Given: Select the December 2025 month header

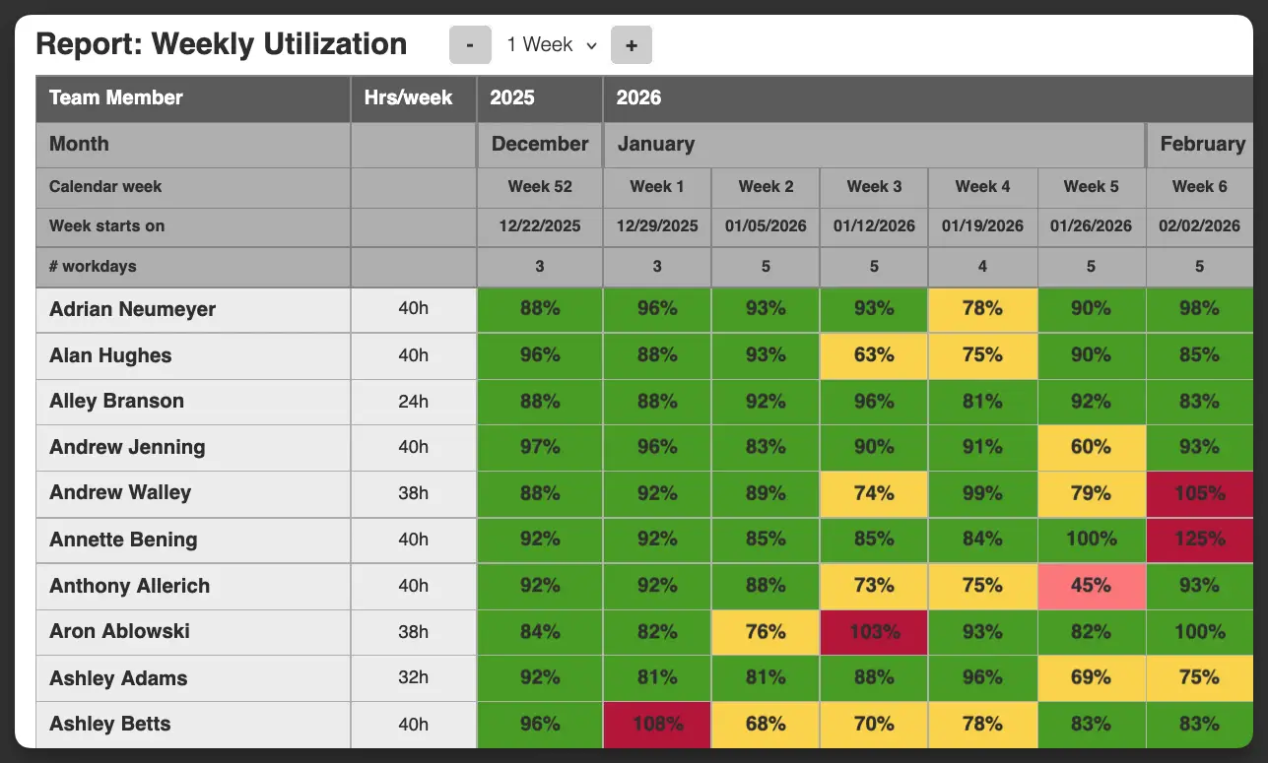Looking at the screenshot, I should coord(540,144).
